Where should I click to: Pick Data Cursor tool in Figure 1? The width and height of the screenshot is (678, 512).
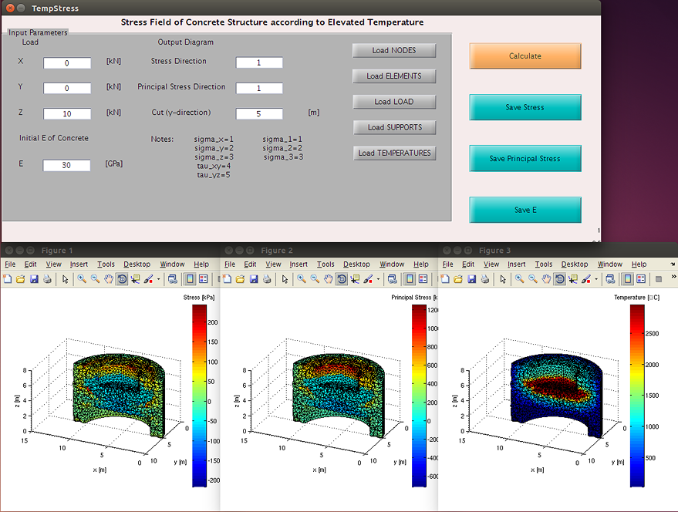coord(135,279)
